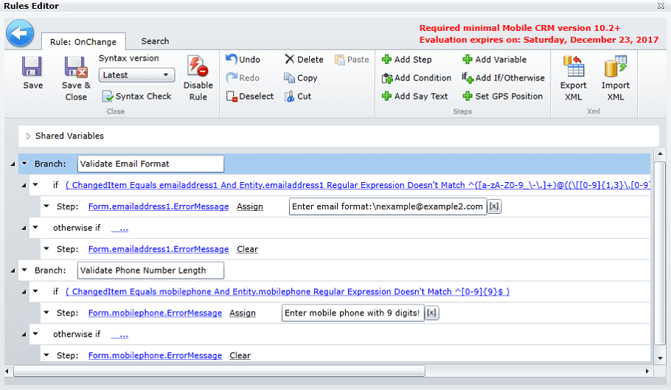671x390 pixels.
Task: Expand the Shared Variables section
Action: coord(28,136)
